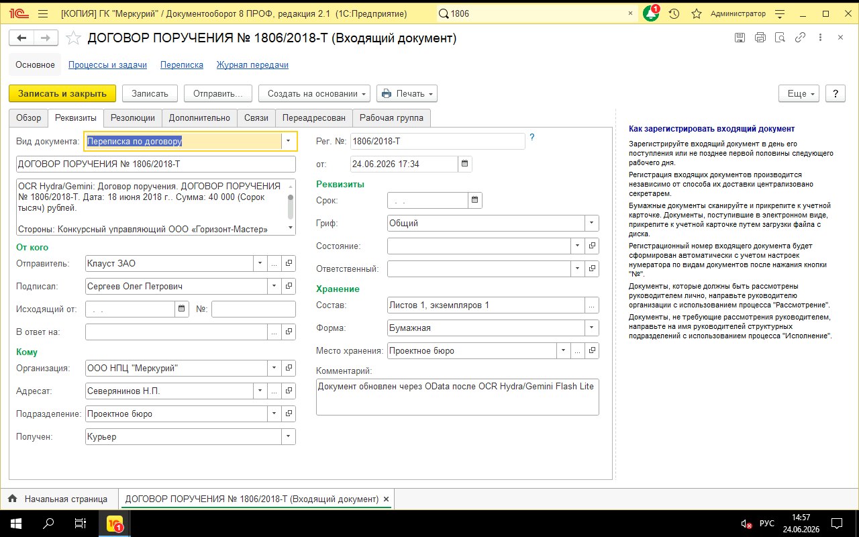Expand the Организация dropdown arrow
This screenshot has width=859, height=537.
click(274, 368)
